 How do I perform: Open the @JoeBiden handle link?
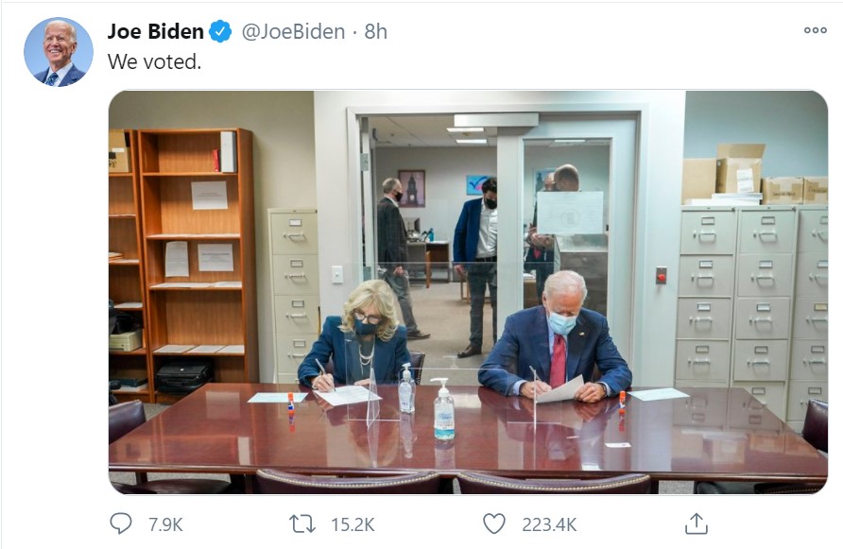pos(294,31)
